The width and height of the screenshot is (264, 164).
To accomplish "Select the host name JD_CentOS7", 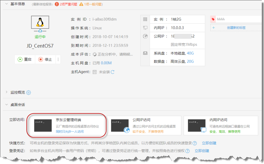I will 40,46.
